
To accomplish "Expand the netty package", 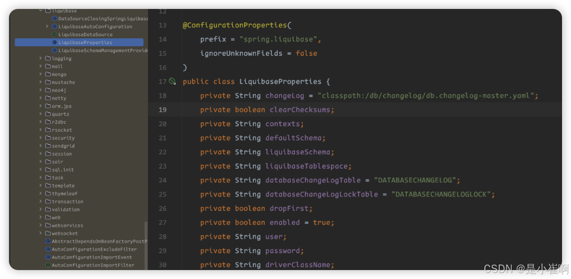I will coord(41,98).
